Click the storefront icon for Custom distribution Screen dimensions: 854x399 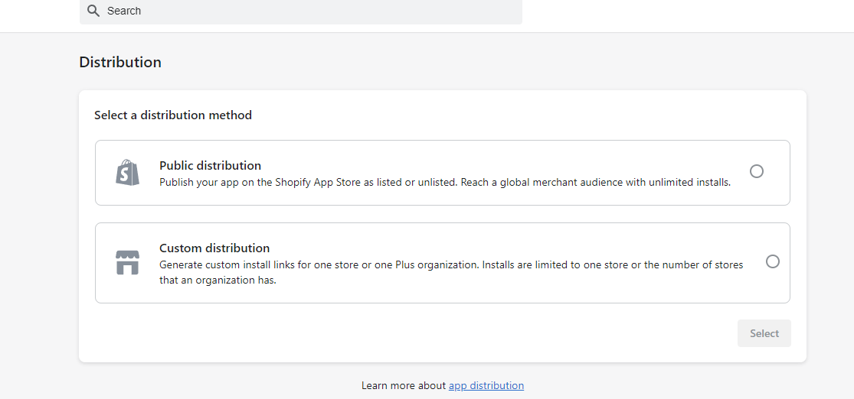(x=128, y=262)
